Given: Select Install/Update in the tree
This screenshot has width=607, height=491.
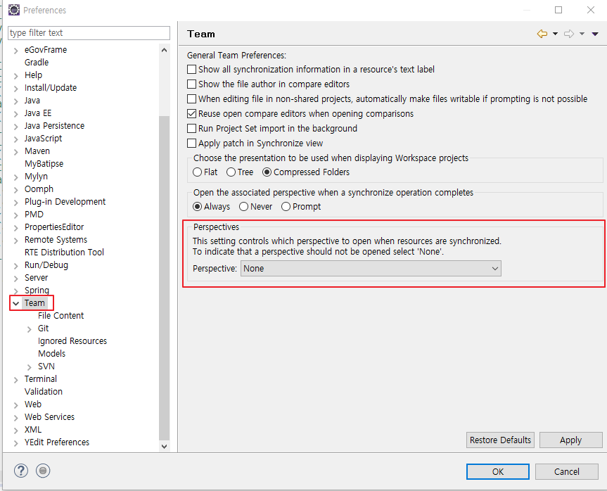Looking at the screenshot, I should [x=51, y=88].
